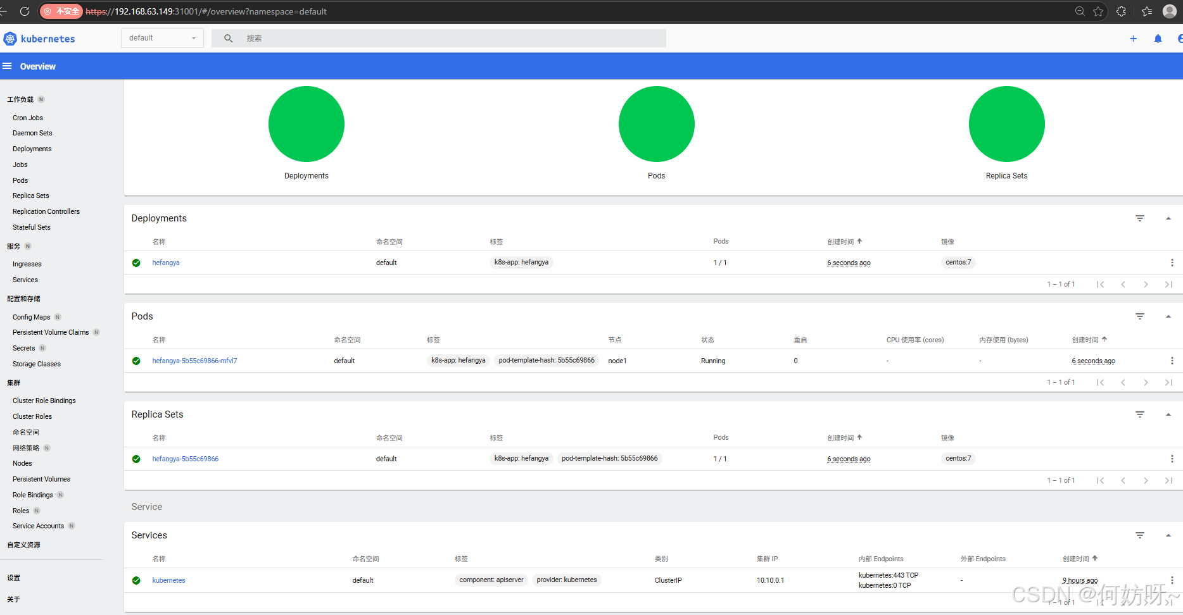
Task: Open Persistent Volume Claims in sidebar
Action: tap(51, 332)
